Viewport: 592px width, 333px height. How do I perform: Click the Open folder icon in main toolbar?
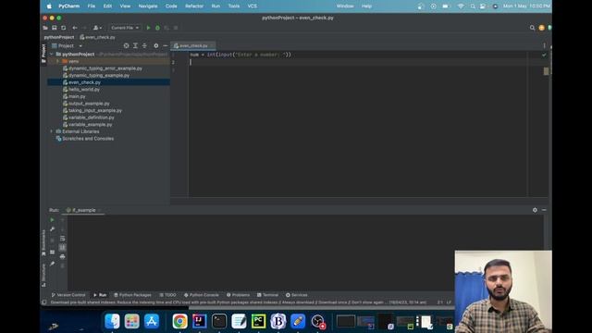click(x=45, y=28)
